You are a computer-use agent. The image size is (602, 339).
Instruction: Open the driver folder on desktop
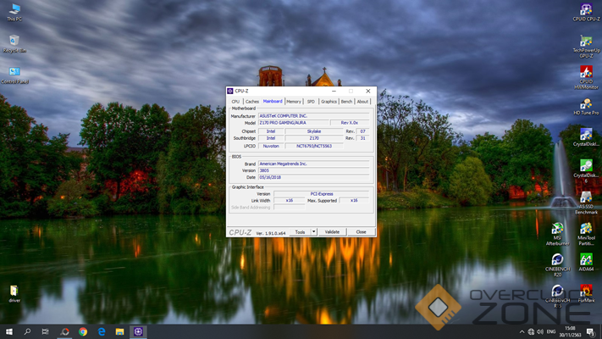click(x=14, y=293)
